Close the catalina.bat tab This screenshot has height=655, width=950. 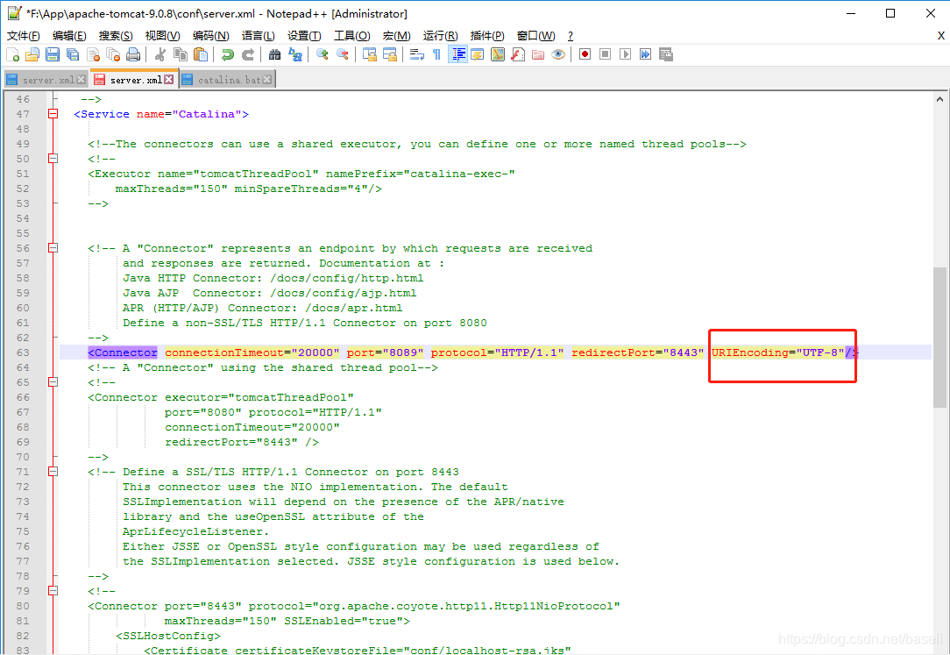pos(266,80)
